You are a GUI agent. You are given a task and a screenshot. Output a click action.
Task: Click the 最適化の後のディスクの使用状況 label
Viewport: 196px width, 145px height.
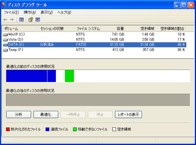(31, 91)
